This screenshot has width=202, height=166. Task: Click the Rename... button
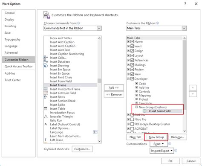[177, 137]
